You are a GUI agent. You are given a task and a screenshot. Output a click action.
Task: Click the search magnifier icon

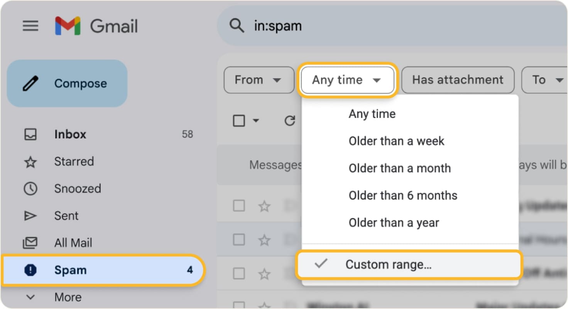tap(237, 26)
